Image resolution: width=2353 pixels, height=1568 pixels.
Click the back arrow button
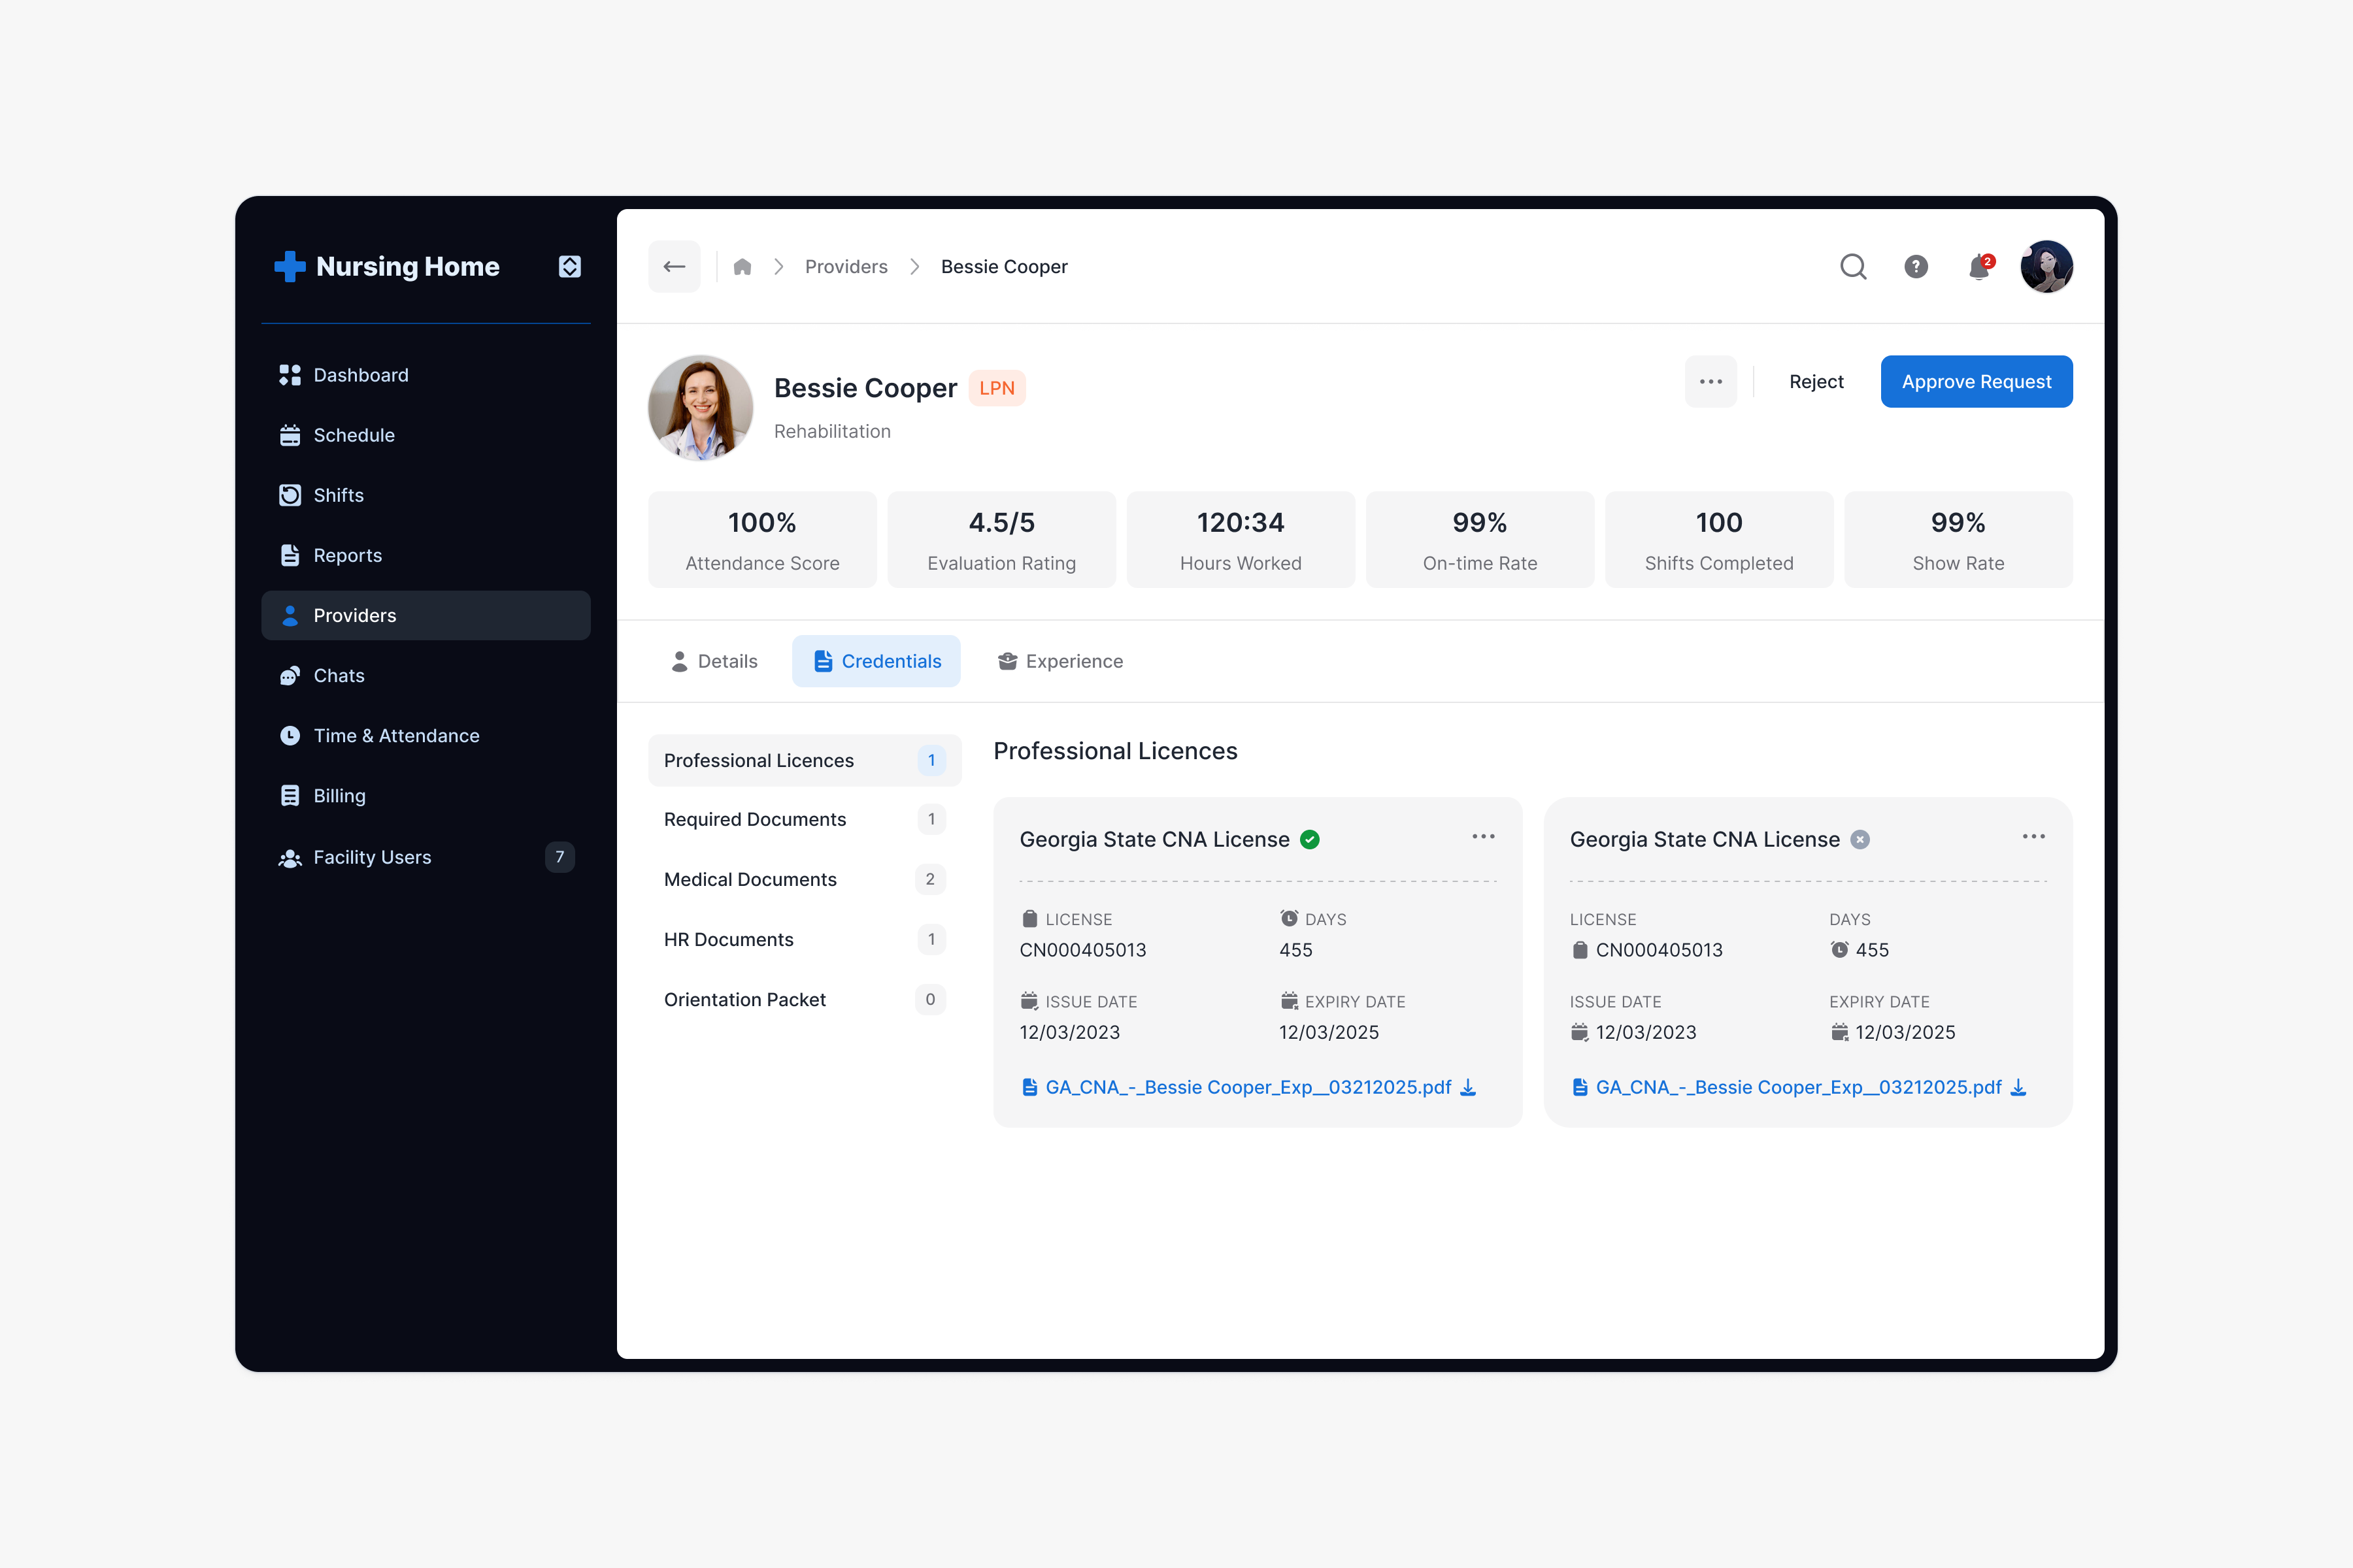pyautogui.click(x=675, y=266)
